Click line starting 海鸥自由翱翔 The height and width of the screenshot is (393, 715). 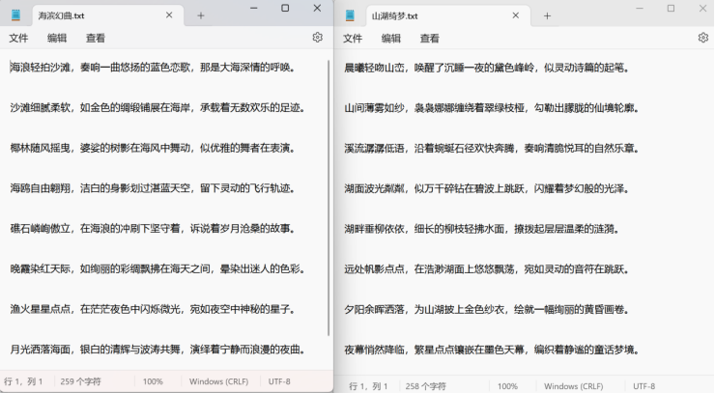(x=155, y=188)
